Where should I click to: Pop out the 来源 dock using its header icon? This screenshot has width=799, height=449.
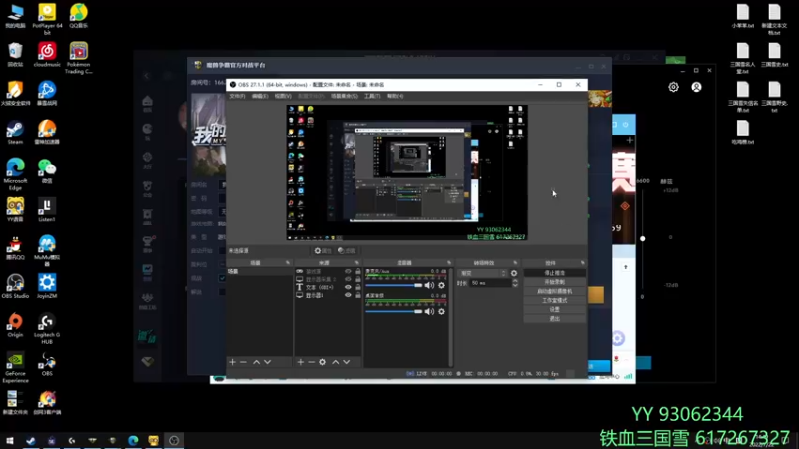tap(357, 263)
